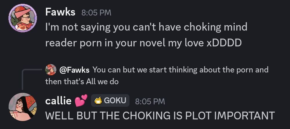Click the word 'IMPORTANT' in callie's message
290x129 pixels.
point(244,115)
